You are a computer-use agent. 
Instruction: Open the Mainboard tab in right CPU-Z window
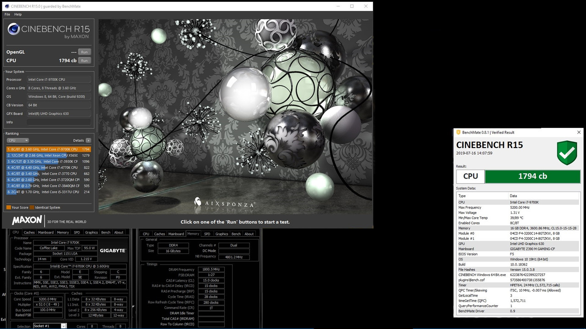click(176, 234)
